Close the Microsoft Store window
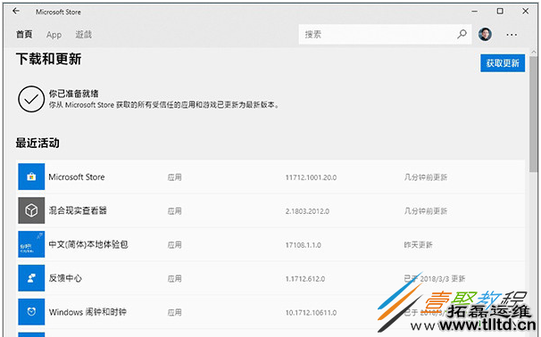The height and width of the screenshot is (337, 541). point(525,12)
